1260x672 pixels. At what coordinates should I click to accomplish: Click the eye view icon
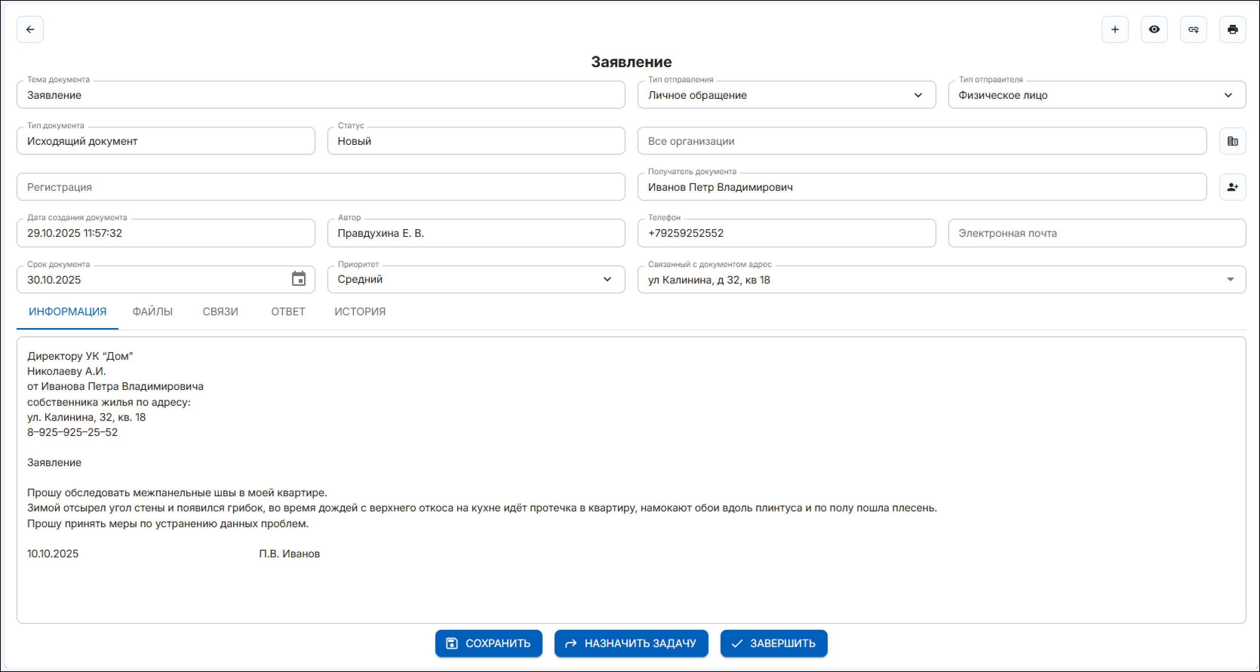click(1154, 29)
